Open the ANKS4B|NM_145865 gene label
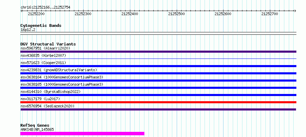The height and width of the screenshot is (137, 306). click(x=37, y=129)
